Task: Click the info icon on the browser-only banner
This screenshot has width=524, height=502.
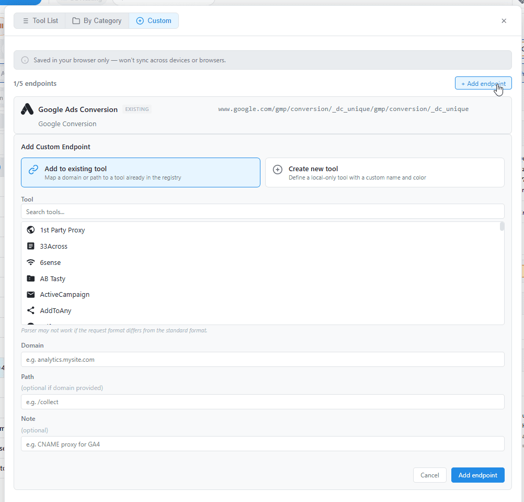Action: click(x=25, y=60)
